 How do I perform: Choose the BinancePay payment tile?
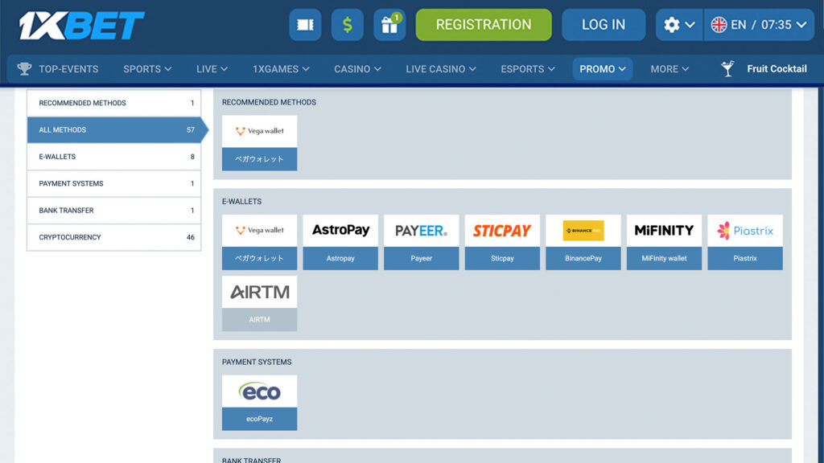[x=583, y=242]
